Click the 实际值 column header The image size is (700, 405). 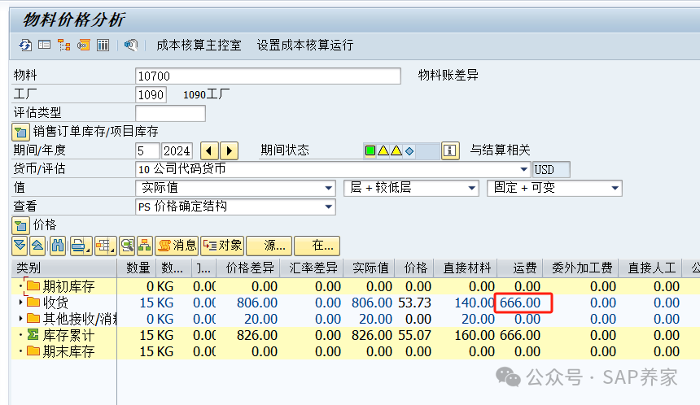[x=370, y=268]
